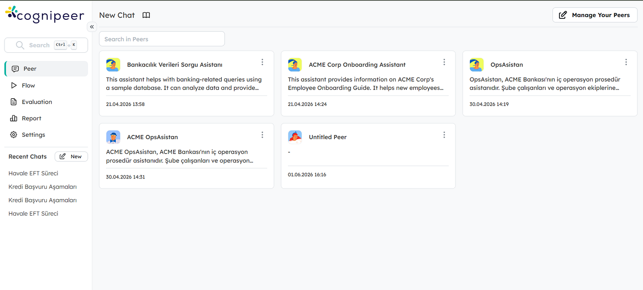Image resolution: width=643 pixels, height=290 pixels.
Task: Open three-dot menu on Untitled Peer card
Action: [x=444, y=134]
